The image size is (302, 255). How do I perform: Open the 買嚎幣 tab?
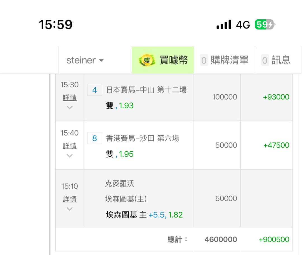[163, 60]
